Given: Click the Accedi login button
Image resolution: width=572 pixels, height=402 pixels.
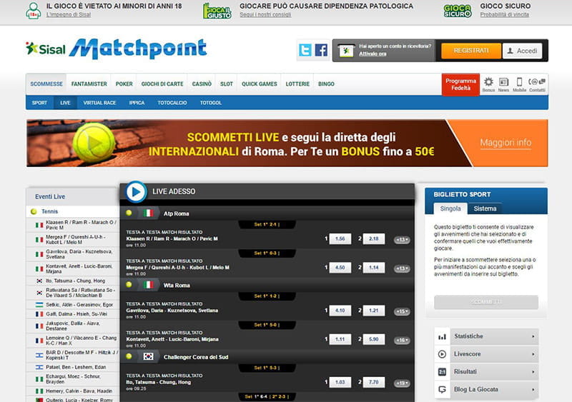Looking at the screenshot, I should click(522, 51).
